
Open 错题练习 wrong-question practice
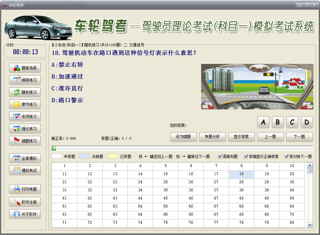[x=25, y=141]
